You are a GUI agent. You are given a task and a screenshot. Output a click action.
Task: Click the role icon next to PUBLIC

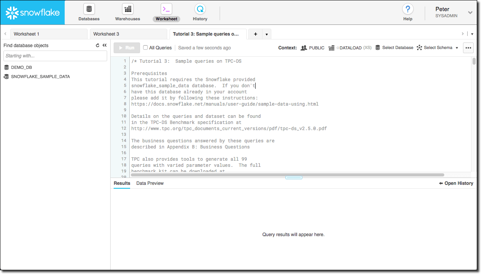[x=304, y=48]
